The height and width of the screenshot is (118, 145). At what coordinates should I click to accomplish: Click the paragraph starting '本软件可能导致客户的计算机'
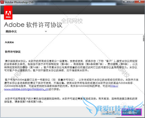point(71,100)
